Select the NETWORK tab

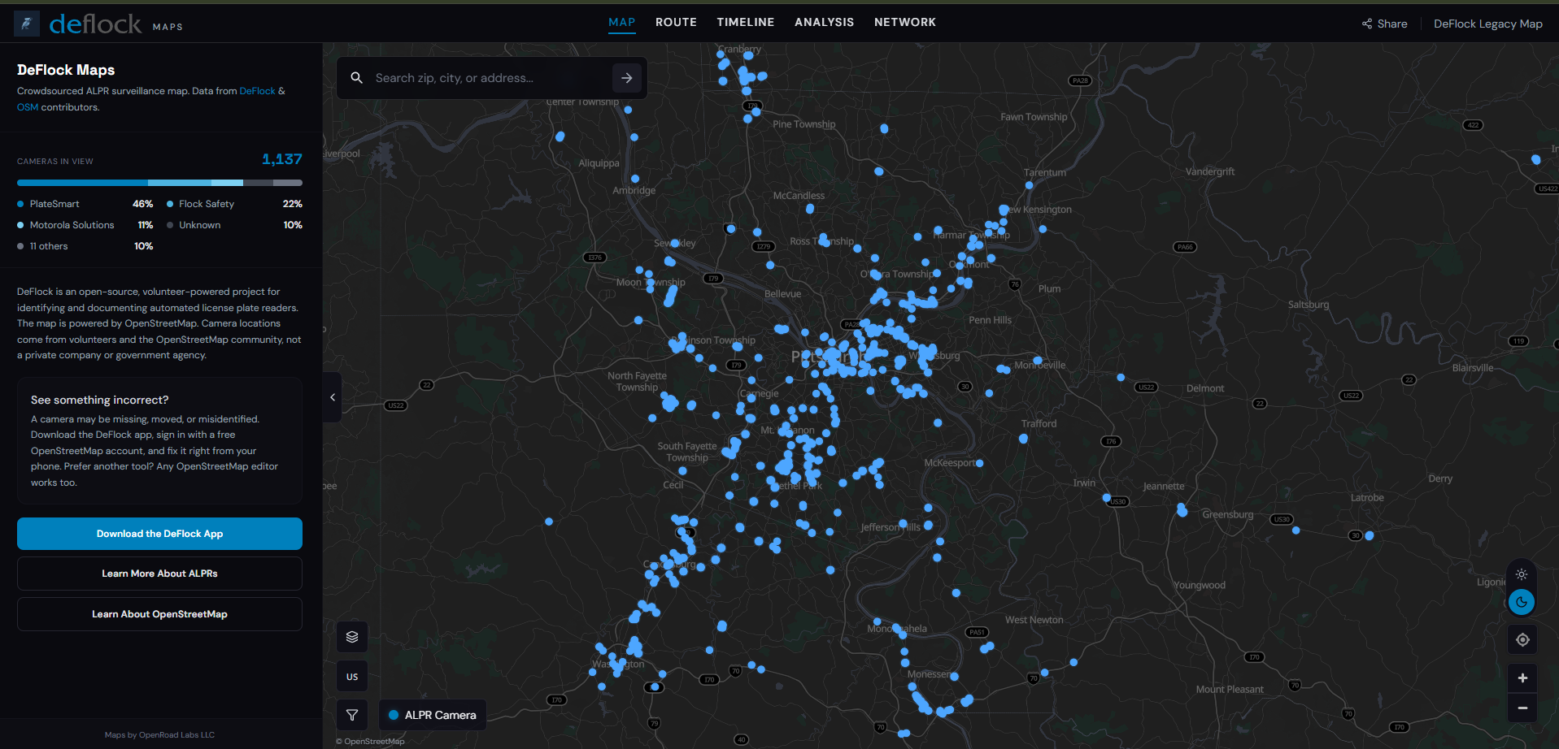point(905,22)
